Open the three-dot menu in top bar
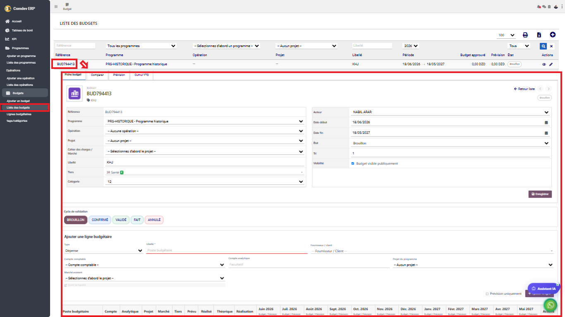The image size is (565, 317). pos(562,6)
